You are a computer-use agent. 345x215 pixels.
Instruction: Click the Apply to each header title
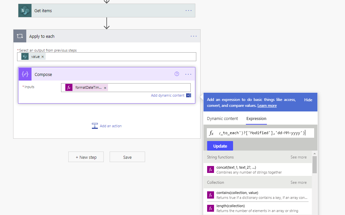click(42, 36)
